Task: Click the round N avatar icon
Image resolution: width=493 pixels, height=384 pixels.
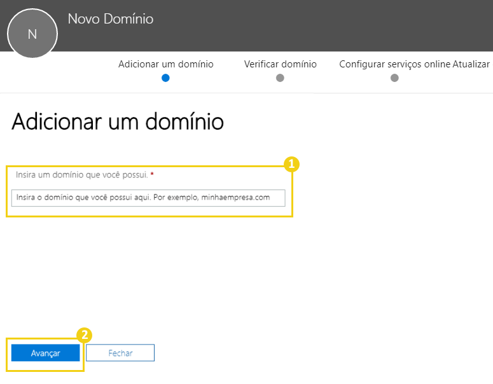Action: 32,34
